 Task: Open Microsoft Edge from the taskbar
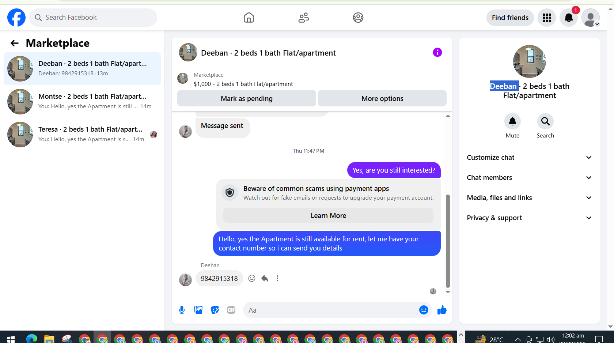32,339
